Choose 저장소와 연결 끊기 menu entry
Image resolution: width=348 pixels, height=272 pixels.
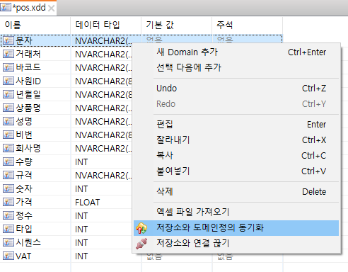pyautogui.click(x=236, y=244)
